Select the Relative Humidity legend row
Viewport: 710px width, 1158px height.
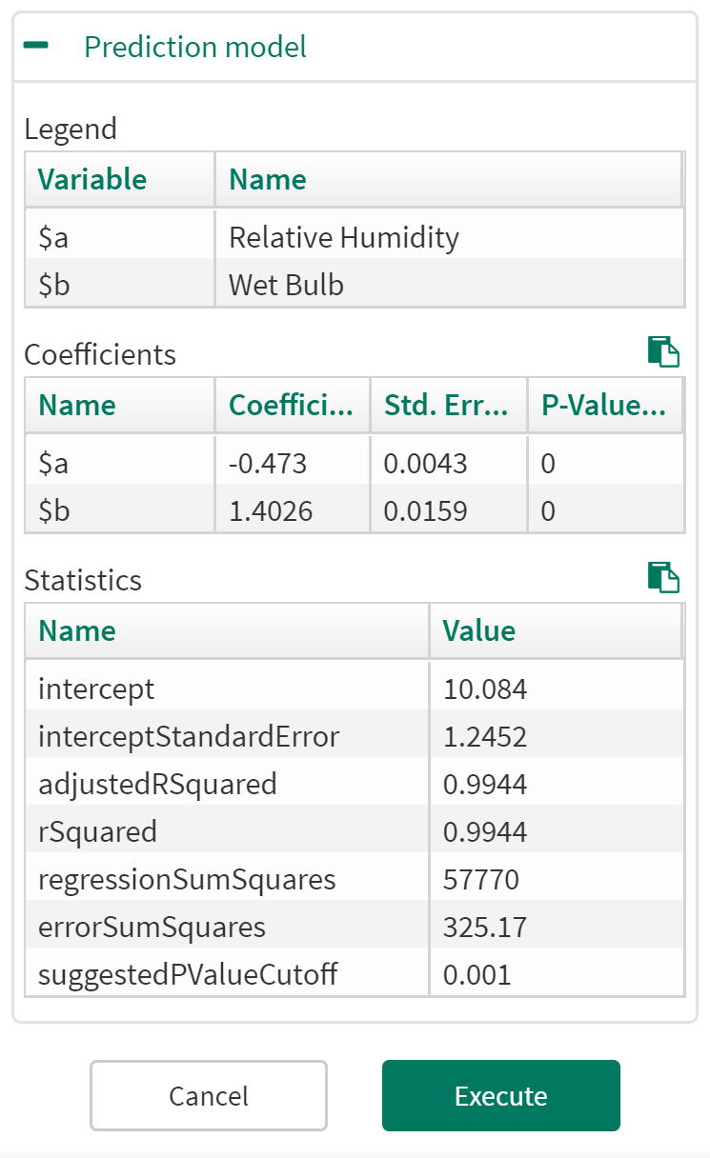[343, 237]
